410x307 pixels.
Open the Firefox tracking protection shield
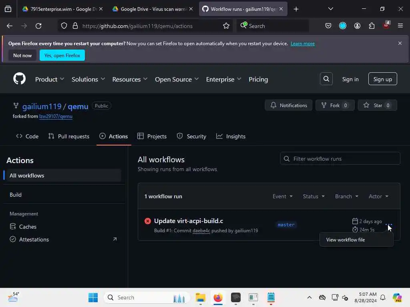(x=64, y=26)
